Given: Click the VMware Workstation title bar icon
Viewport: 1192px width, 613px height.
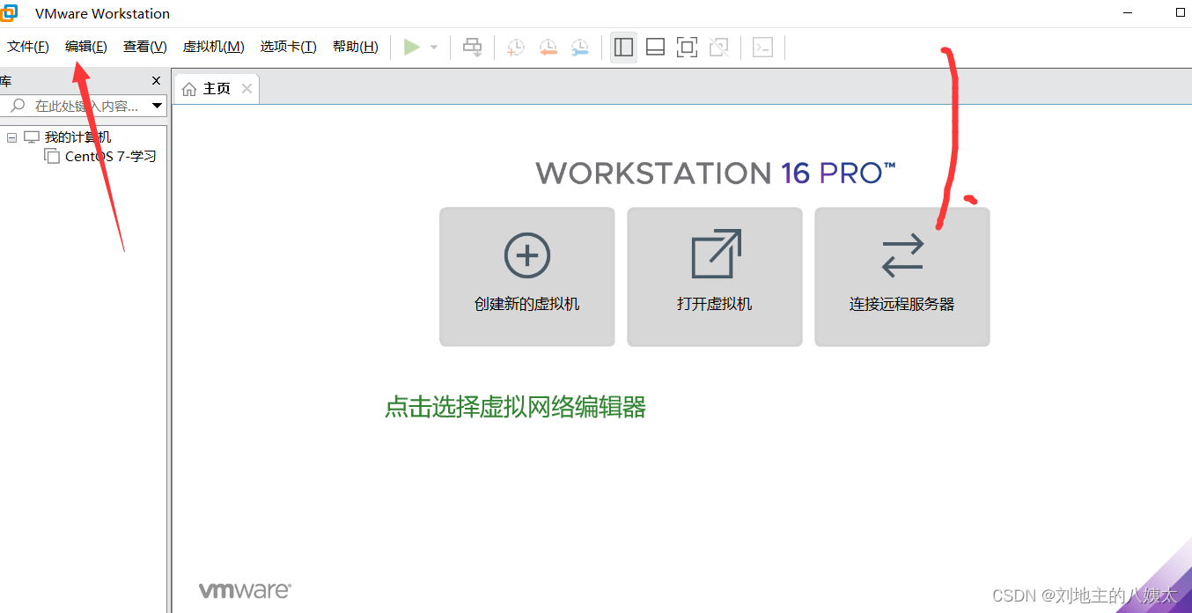Looking at the screenshot, I should click(x=8, y=12).
